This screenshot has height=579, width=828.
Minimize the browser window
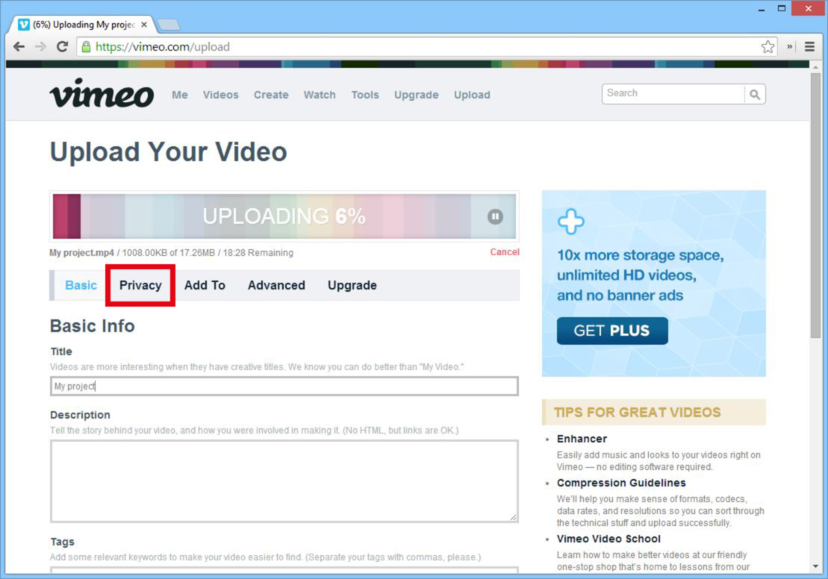coord(762,9)
